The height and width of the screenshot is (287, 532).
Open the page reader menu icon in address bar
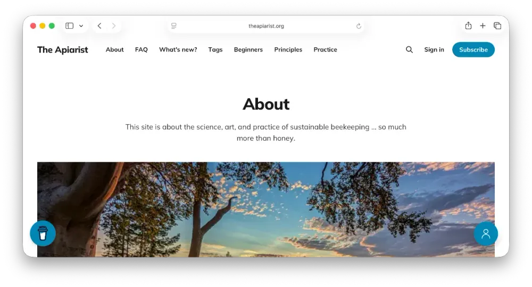(174, 25)
